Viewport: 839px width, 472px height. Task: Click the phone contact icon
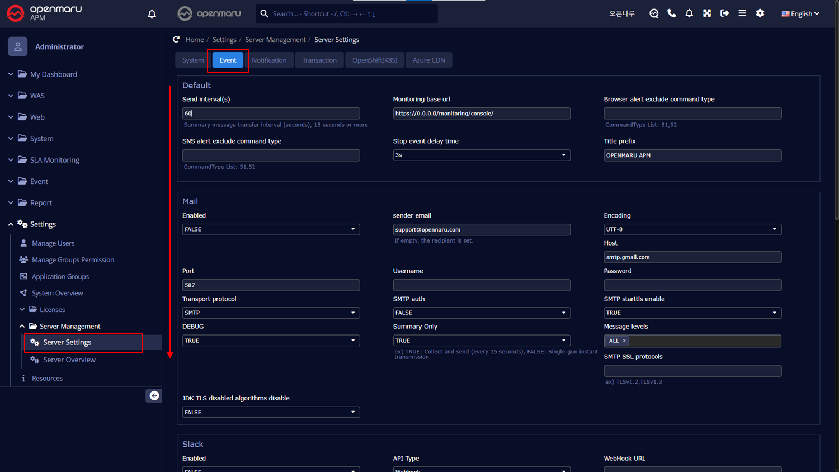click(671, 13)
